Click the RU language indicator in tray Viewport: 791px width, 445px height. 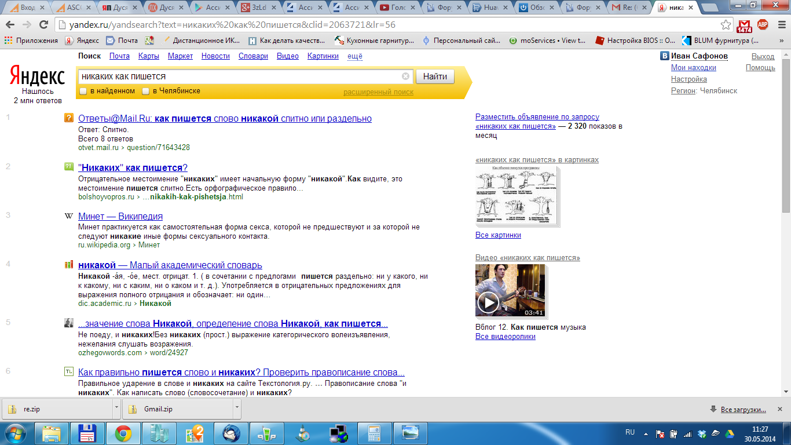tap(630, 432)
